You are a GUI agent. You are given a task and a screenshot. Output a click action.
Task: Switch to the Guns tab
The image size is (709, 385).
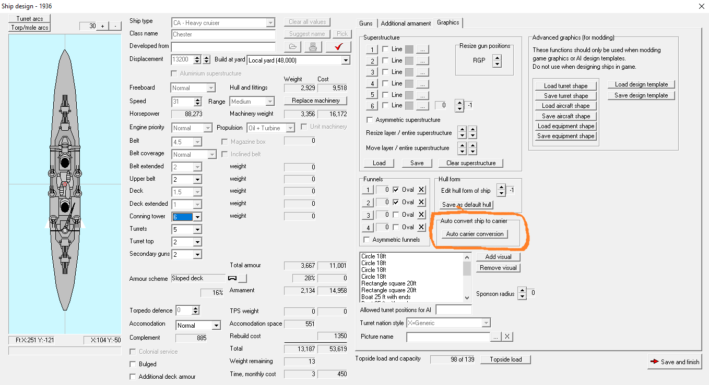(366, 23)
